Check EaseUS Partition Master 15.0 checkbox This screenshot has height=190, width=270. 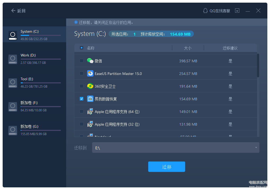(x=82, y=73)
